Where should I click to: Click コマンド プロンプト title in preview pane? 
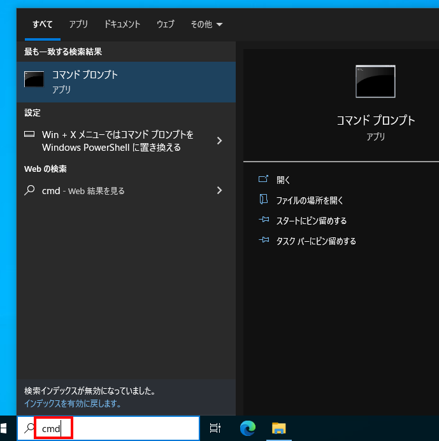[376, 120]
